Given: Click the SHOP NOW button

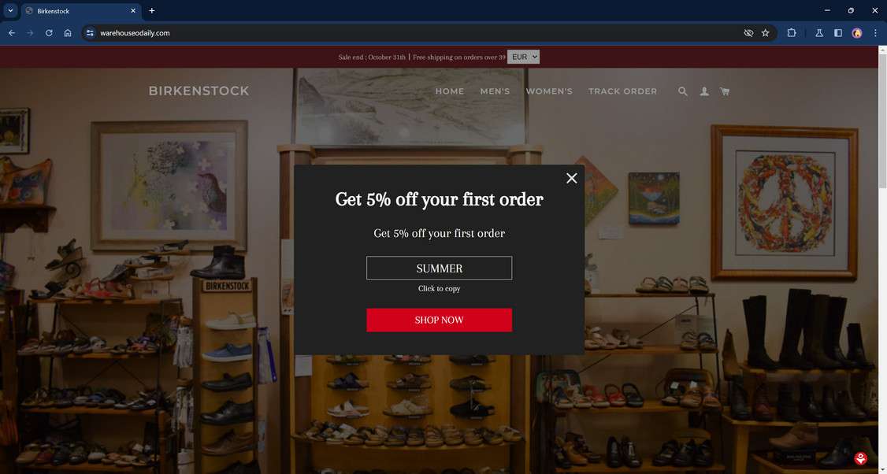Looking at the screenshot, I should 439,320.
